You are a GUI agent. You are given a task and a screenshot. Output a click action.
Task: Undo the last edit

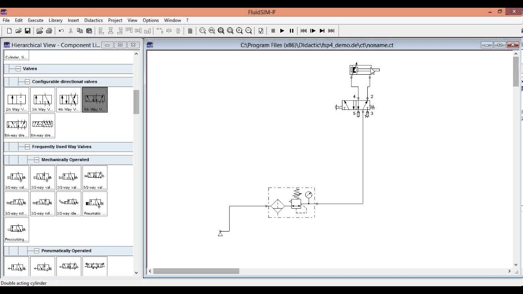click(x=61, y=31)
